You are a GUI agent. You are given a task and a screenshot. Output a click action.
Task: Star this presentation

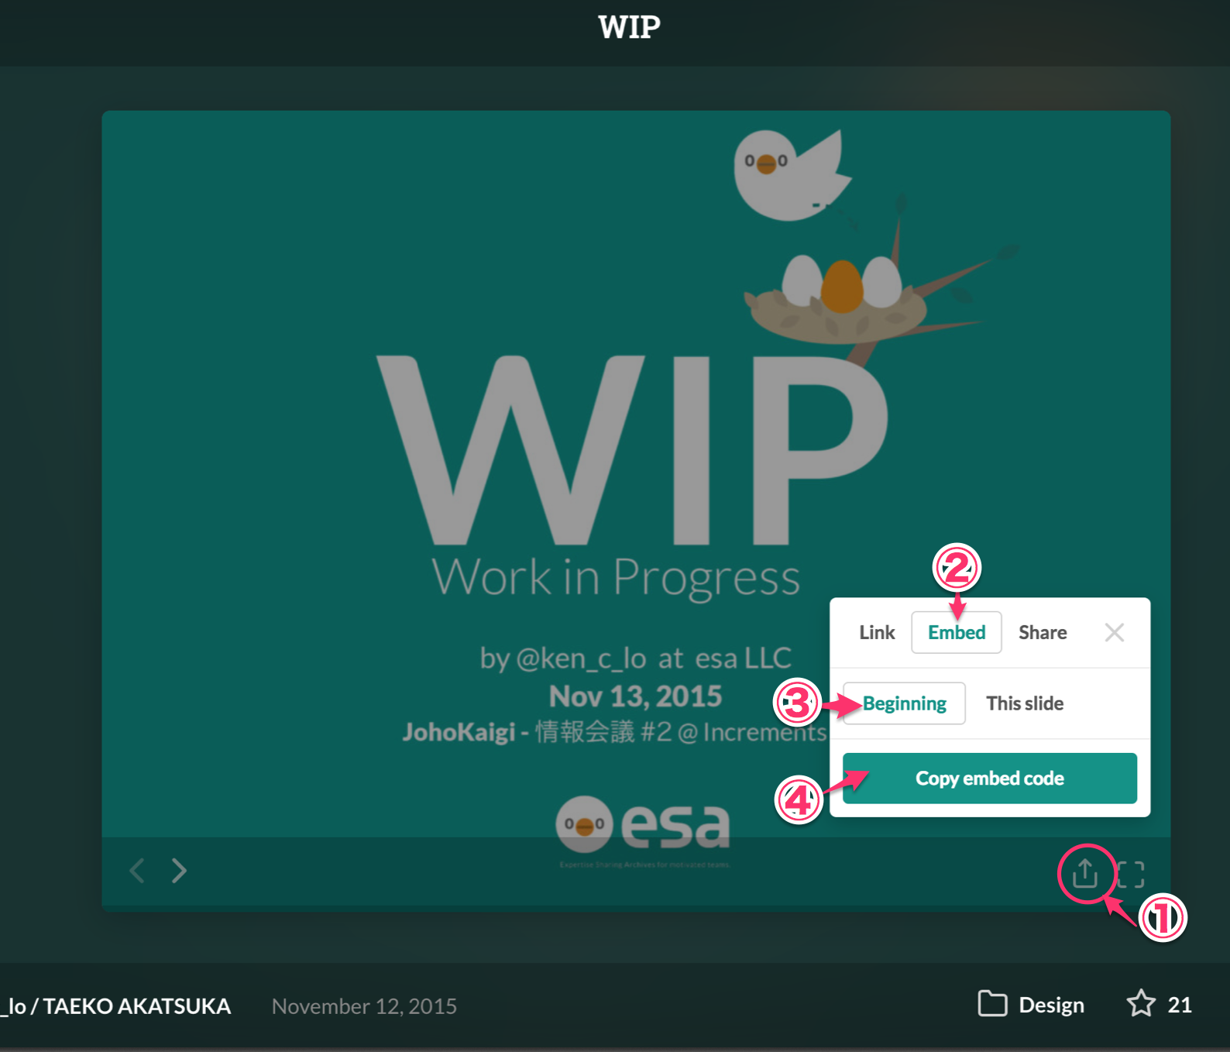[x=1141, y=1003]
